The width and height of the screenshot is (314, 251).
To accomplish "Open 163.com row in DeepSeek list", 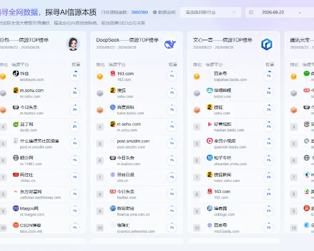I will coord(137,76).
